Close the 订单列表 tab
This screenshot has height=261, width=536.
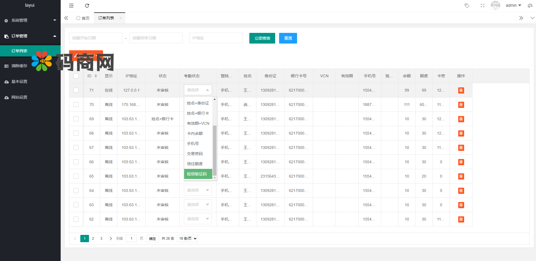coord(121,18)
